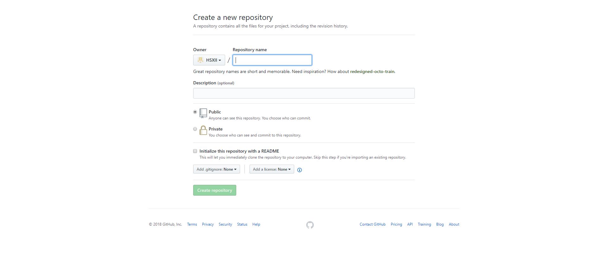The width and height of the screenshot is (608, 273).
Task: Click into the Description text field
Action: (304, 93)
